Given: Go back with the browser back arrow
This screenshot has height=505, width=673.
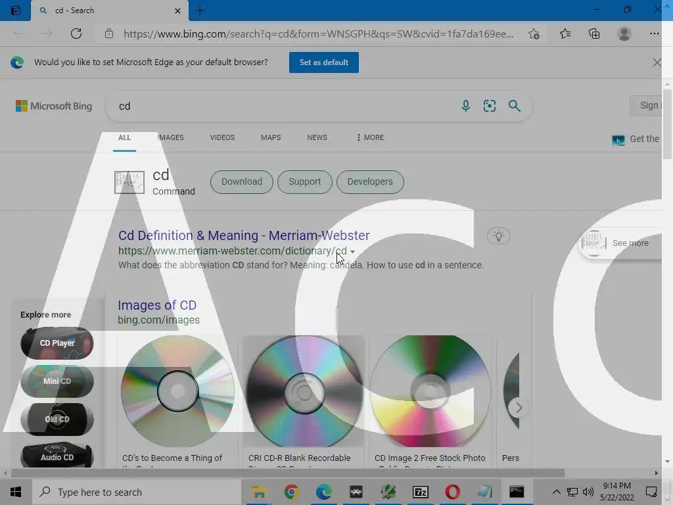Looking at the screenshot, I should point(18,34).
